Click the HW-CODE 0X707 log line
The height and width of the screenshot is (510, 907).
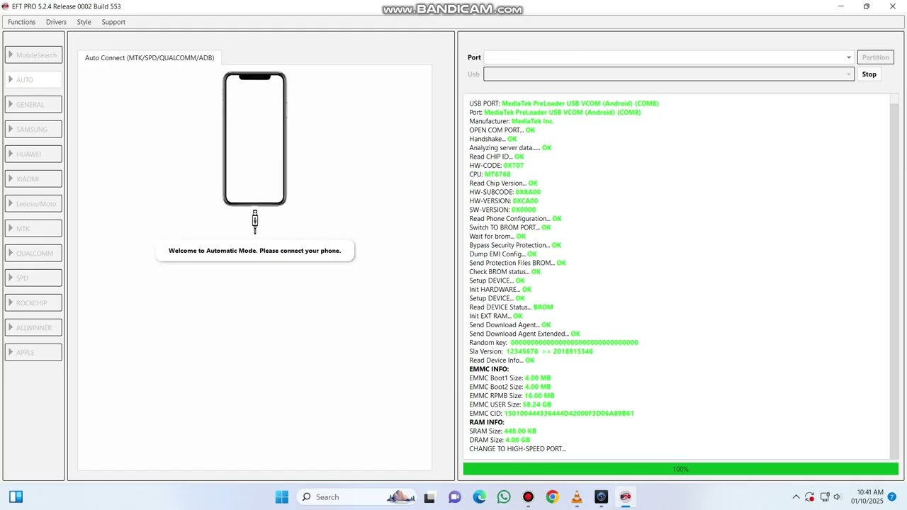click(x=496, y=165)
